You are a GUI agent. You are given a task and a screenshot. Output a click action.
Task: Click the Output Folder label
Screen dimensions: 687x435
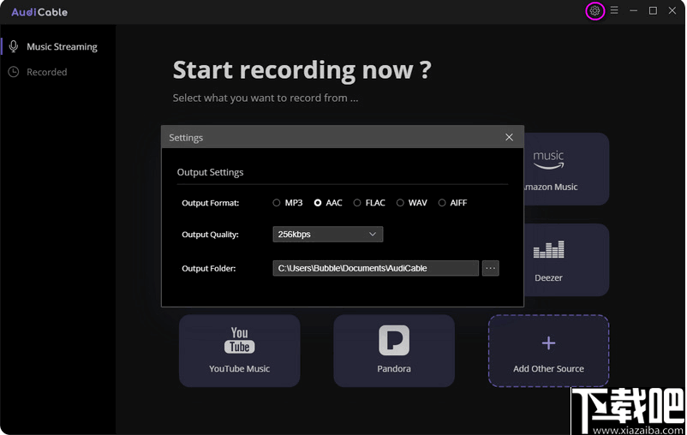coord(208,268)
